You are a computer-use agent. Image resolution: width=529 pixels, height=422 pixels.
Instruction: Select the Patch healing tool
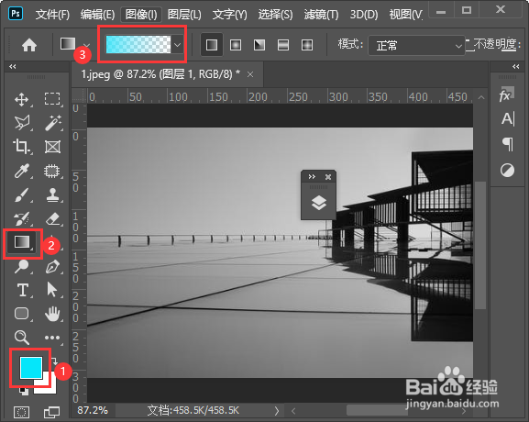52,172
